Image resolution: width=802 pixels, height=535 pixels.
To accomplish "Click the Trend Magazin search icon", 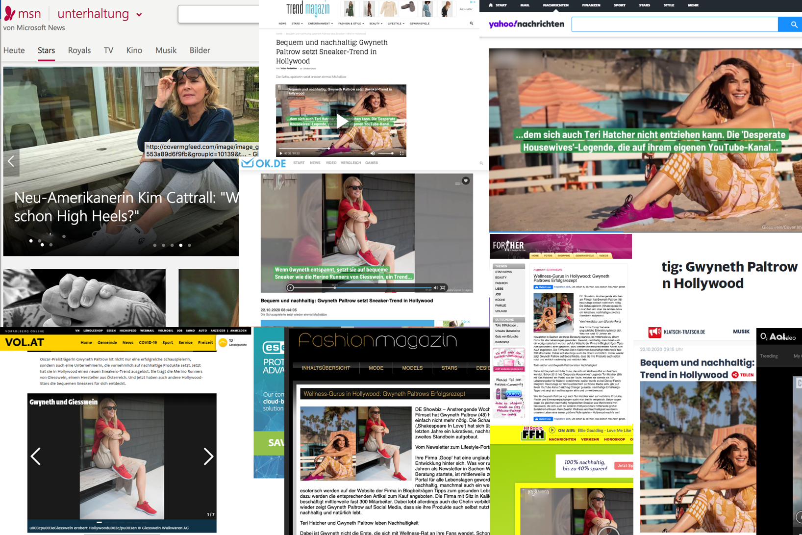I will (x=472, y=23).
